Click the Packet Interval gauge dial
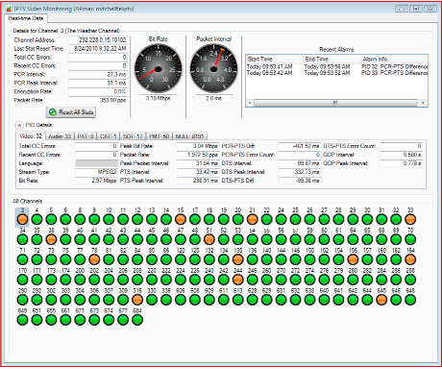The height and width of the screenshot is (367, 442). point(213,68)
